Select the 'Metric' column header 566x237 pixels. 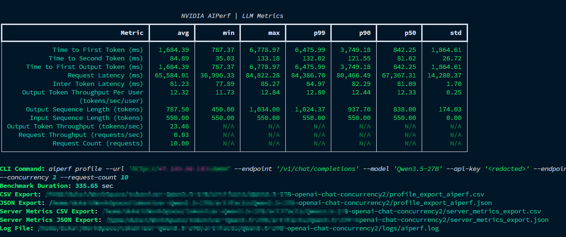pos(132,33)
